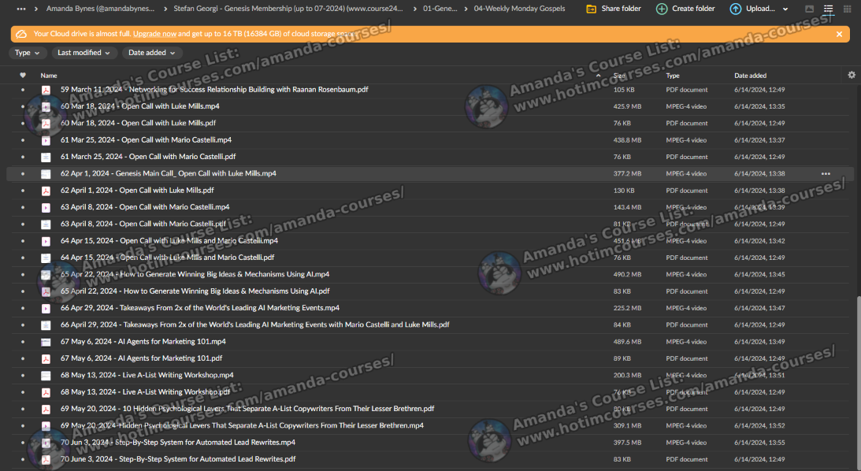Click the breadcrumb ellipsis for parent folders
The width and height of the screenshot is (861, 471).
click(x=21, y=9)
